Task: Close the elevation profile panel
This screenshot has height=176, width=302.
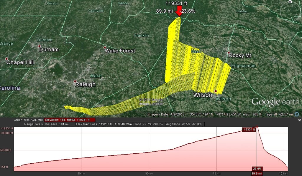Action: [299, 120]
